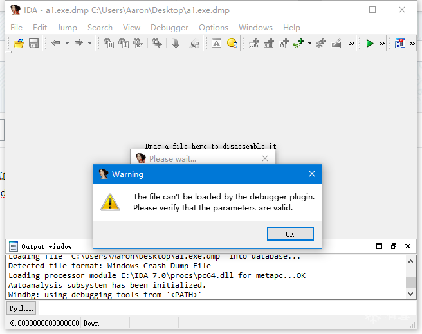Open the Help menu
422x334 pixels.
(x=291, y=28)
